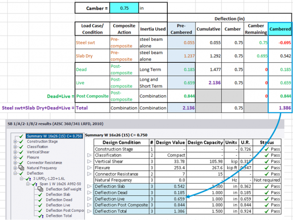Click the row arrow beside Vertical Shear in table
The image size is (293, 220).
90,161
